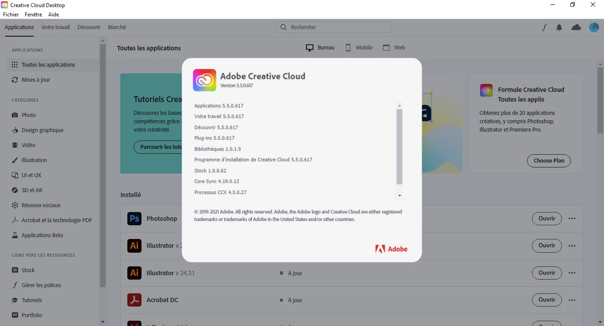Open Mises à jour in sidebar
This screenshot has height=326, width=604.
[53, 80]
